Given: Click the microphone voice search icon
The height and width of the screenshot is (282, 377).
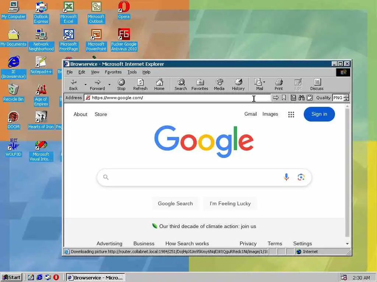Looking at the screenshot, I should point(286,177).
